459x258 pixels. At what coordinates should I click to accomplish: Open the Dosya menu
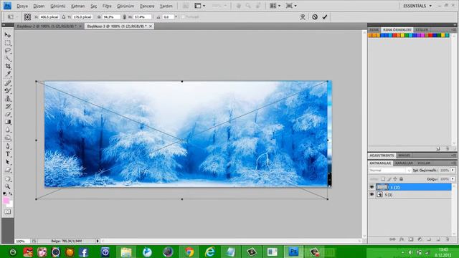(22, 6)
